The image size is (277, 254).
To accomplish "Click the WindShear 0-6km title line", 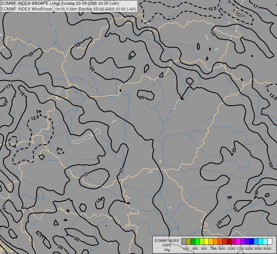I will point(69,9).
